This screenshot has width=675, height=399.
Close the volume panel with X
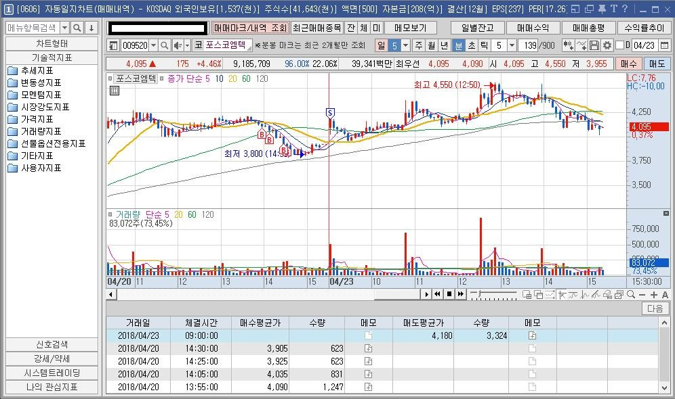tap(666, 214)
